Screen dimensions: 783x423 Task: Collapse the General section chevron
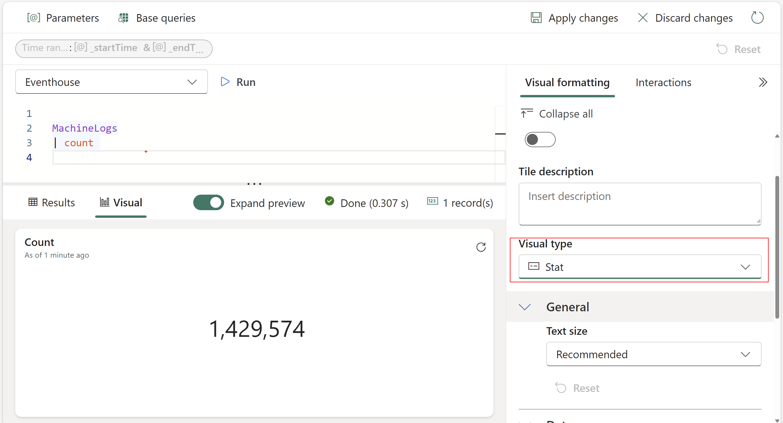tap(525, 307)
